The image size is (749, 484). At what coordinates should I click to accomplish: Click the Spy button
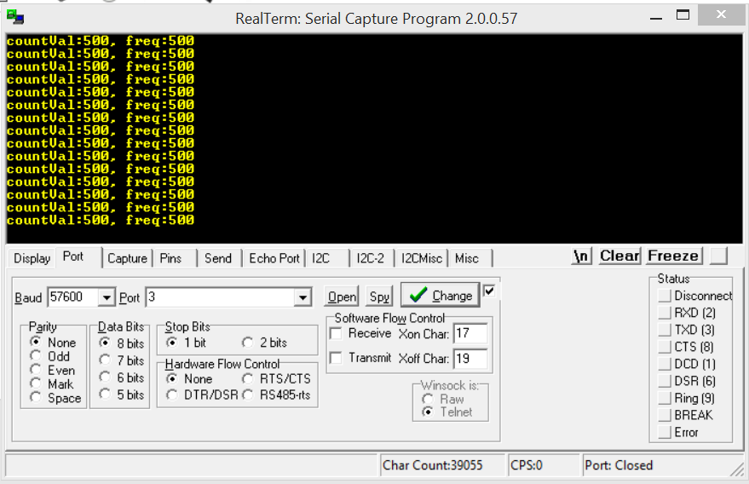point(379,297)
